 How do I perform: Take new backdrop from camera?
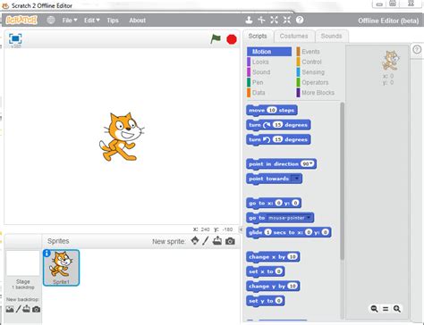[x=37, y=310]
